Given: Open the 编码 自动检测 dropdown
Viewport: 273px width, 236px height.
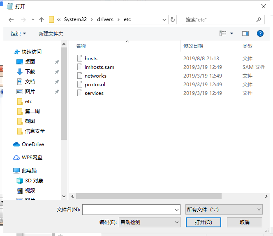Looking at the screenshot, I should 150,222.
